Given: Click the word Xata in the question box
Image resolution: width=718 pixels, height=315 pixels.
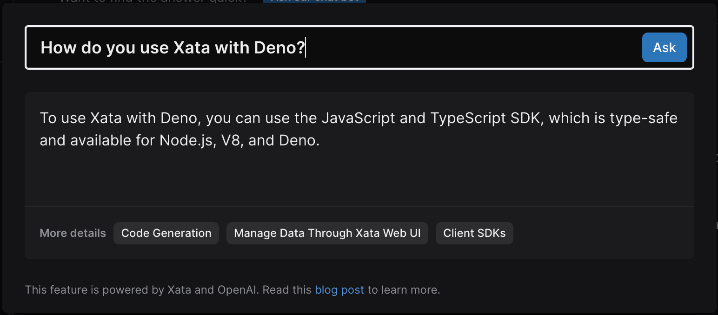Looking at the screenshot, I should coord(191,48).
